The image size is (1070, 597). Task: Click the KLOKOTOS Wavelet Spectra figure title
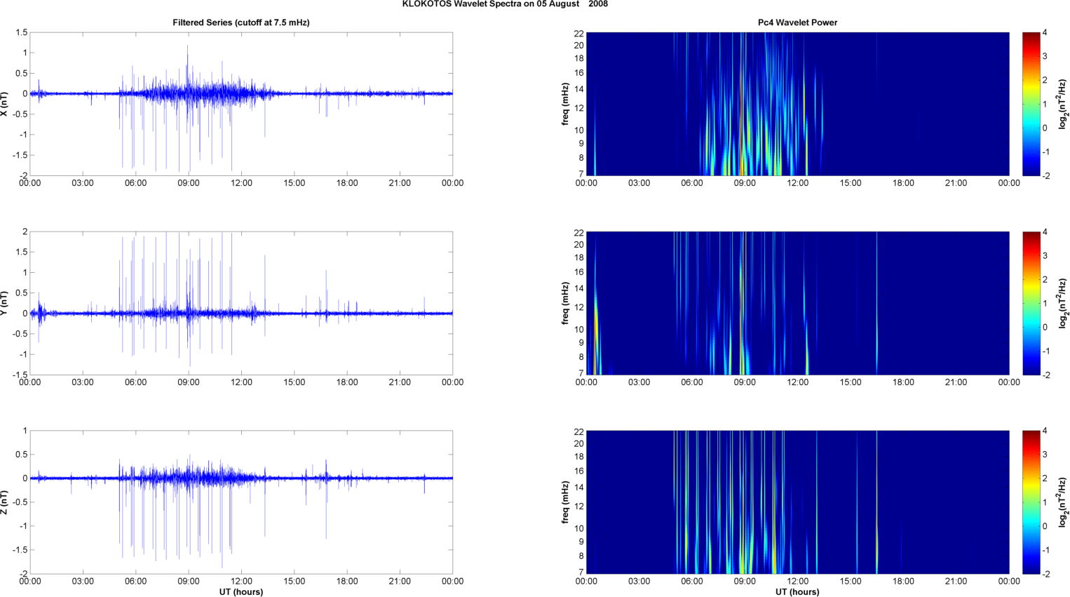pyautogui.click(x=505, y=4)
